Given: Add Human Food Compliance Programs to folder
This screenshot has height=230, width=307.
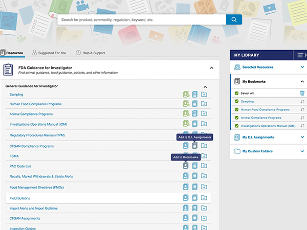Looking at the screenshot, I should (204, 104).
